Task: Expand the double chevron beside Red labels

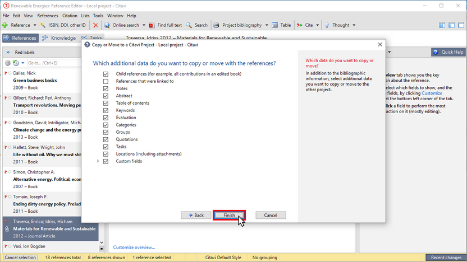Action: 8,52
